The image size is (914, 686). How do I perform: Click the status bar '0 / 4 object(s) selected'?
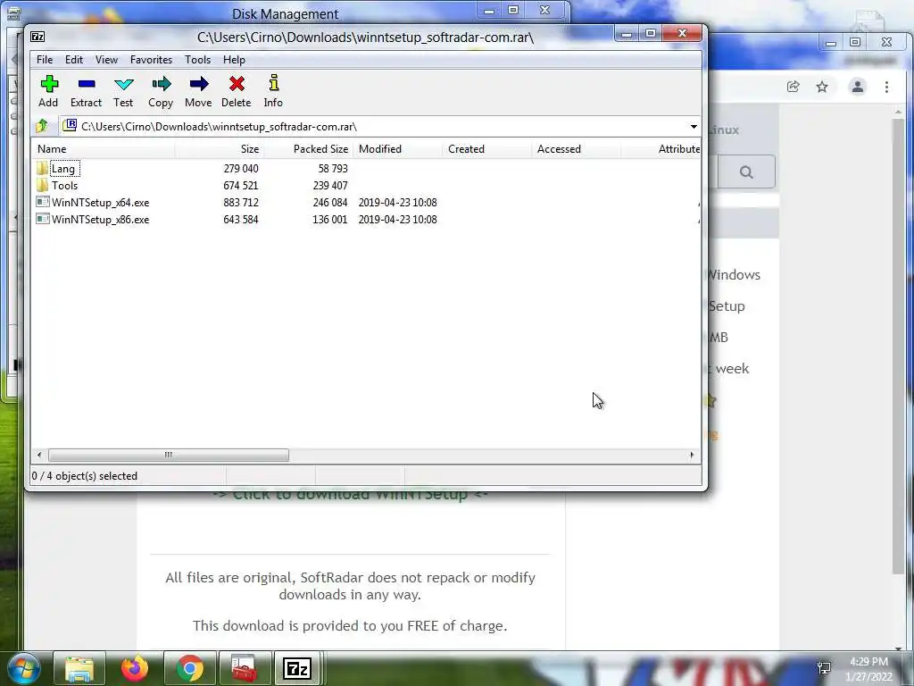pyautogui.click(x=85, y=476)
